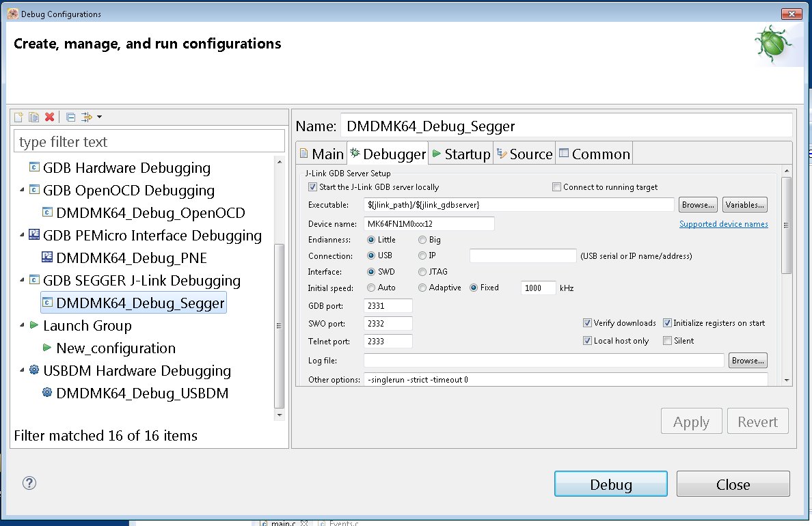This screenshot has height=526, width=812.
Task: Click the GDB SEGGER J-Link Debugging icon
Action: [x=34, y=279]
